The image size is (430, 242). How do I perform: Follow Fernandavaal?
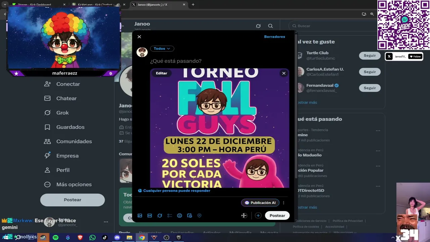point(370,88)
